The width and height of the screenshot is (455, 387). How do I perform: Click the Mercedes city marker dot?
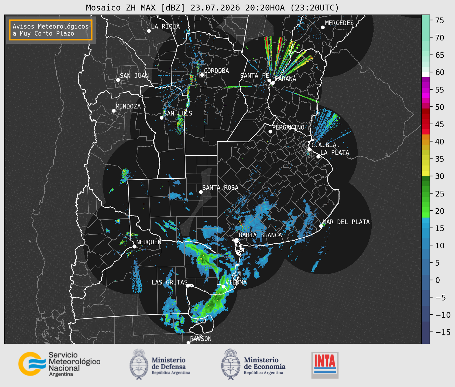(x=323, y=27)
